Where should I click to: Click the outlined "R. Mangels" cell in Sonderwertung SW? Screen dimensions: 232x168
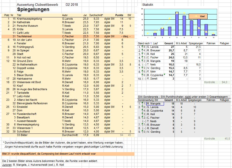(155, 104)
